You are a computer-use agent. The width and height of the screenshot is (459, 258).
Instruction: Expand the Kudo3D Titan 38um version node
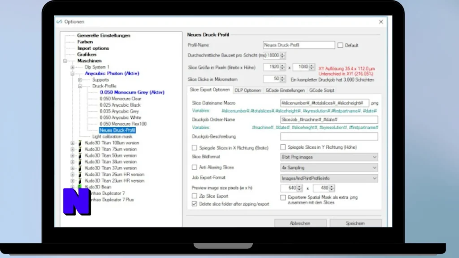coord(72,162)
